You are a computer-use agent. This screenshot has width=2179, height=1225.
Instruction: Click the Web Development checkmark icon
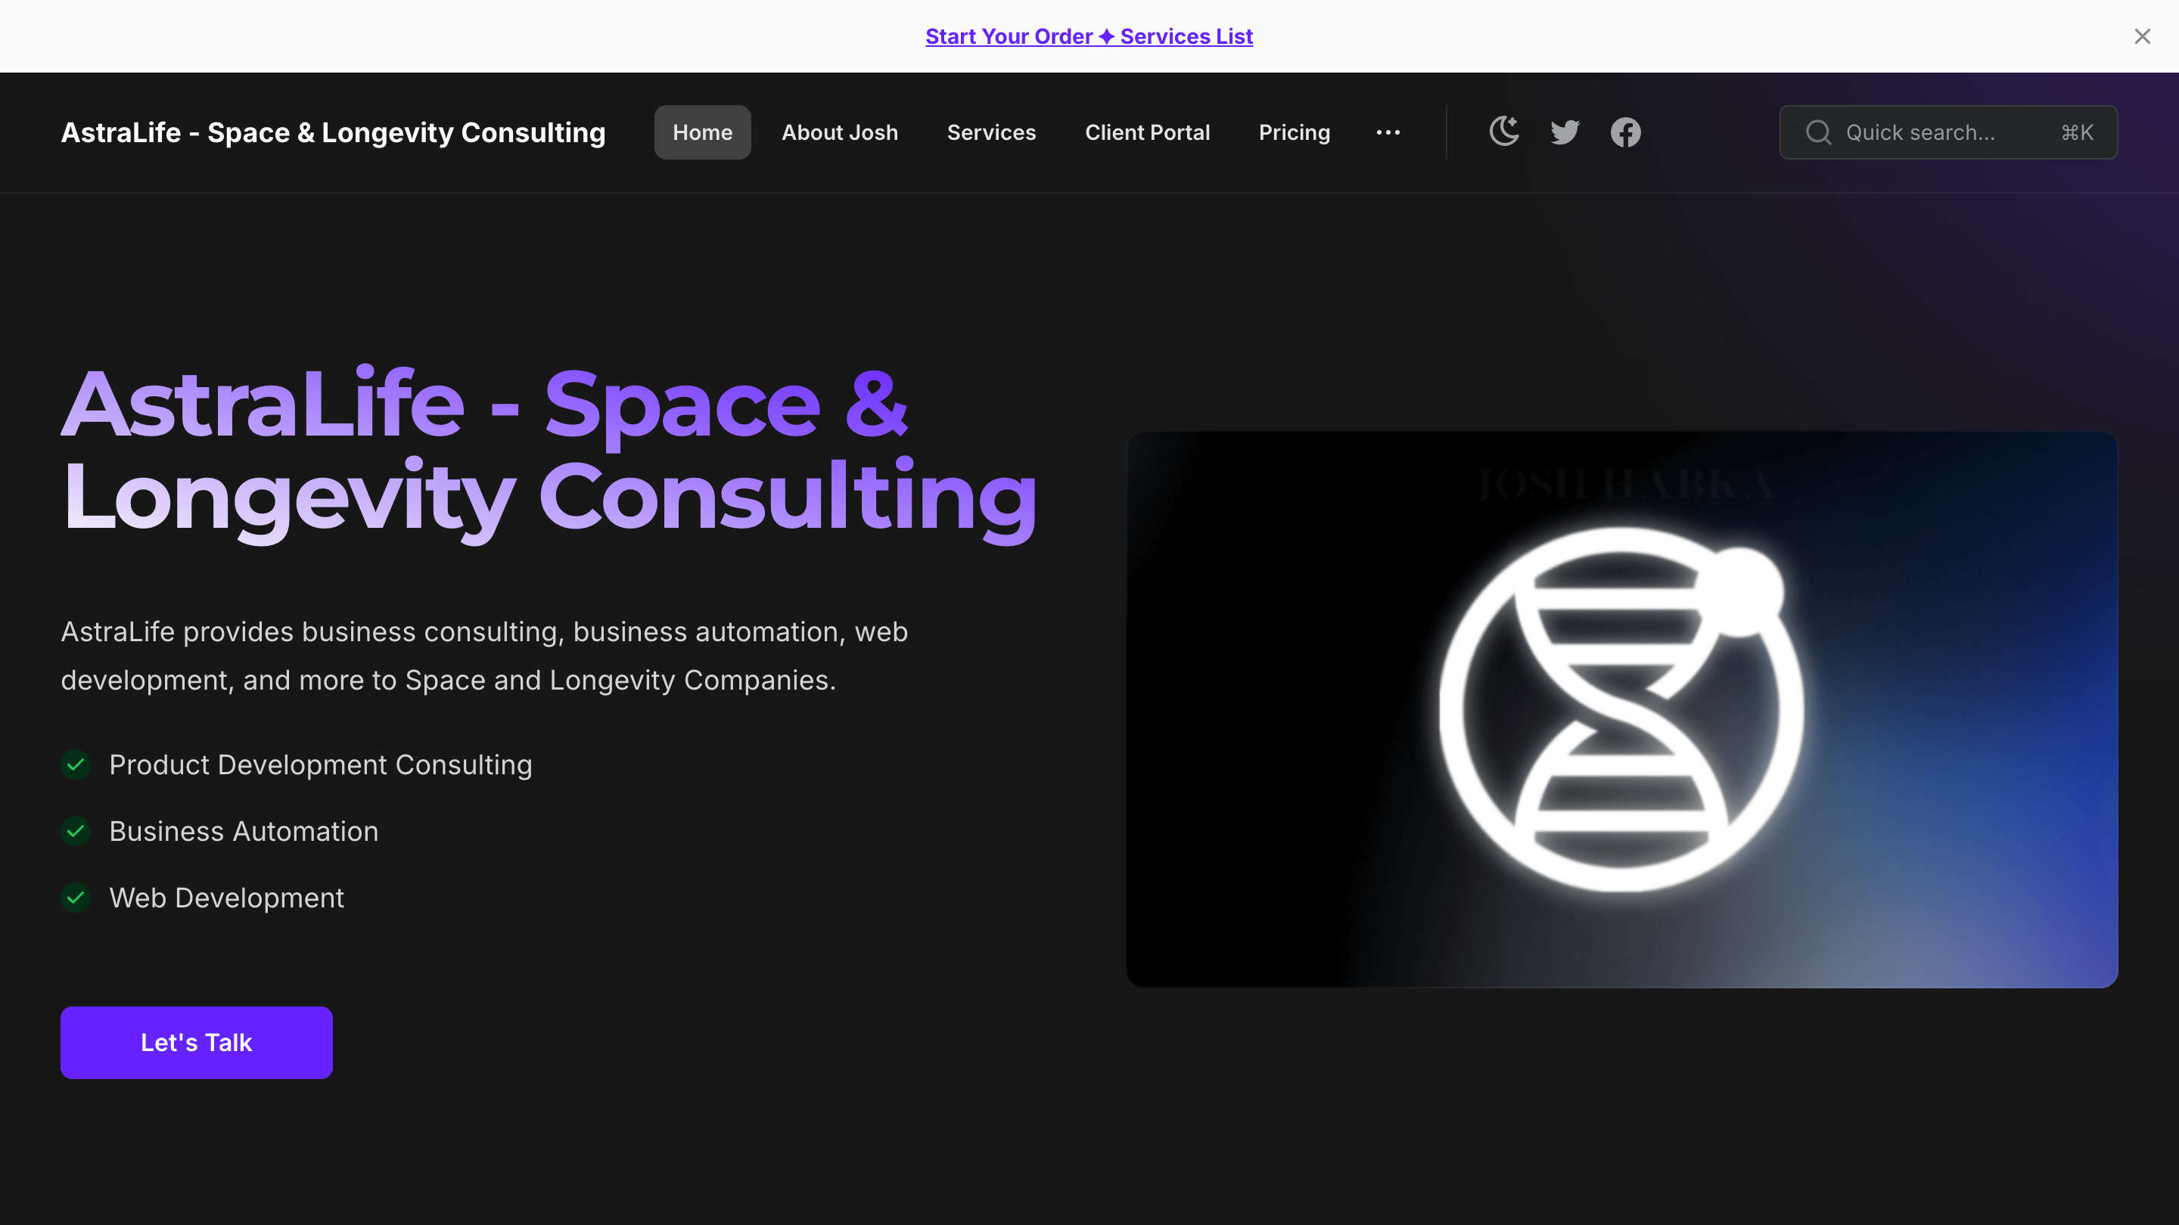point(76,897)
